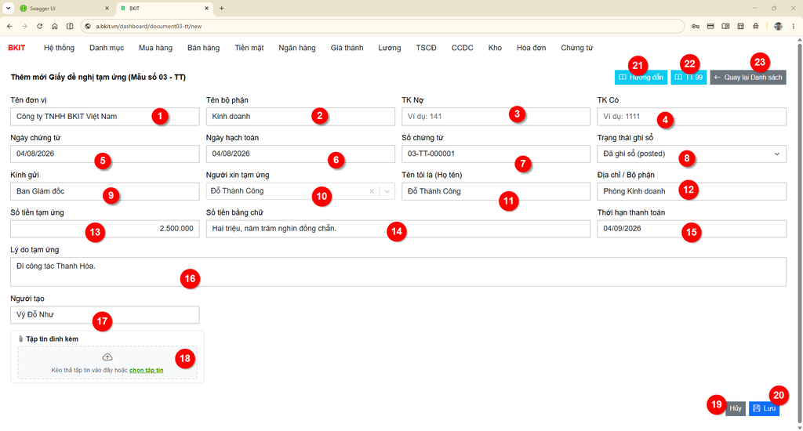The width and height of the screenshot is (803, 431).
Task: Clear the Người xin tạm ứng selection
Action: click(372, 191)
